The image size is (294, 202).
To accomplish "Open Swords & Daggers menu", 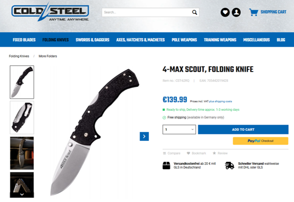I will click(x=92, y=40).
